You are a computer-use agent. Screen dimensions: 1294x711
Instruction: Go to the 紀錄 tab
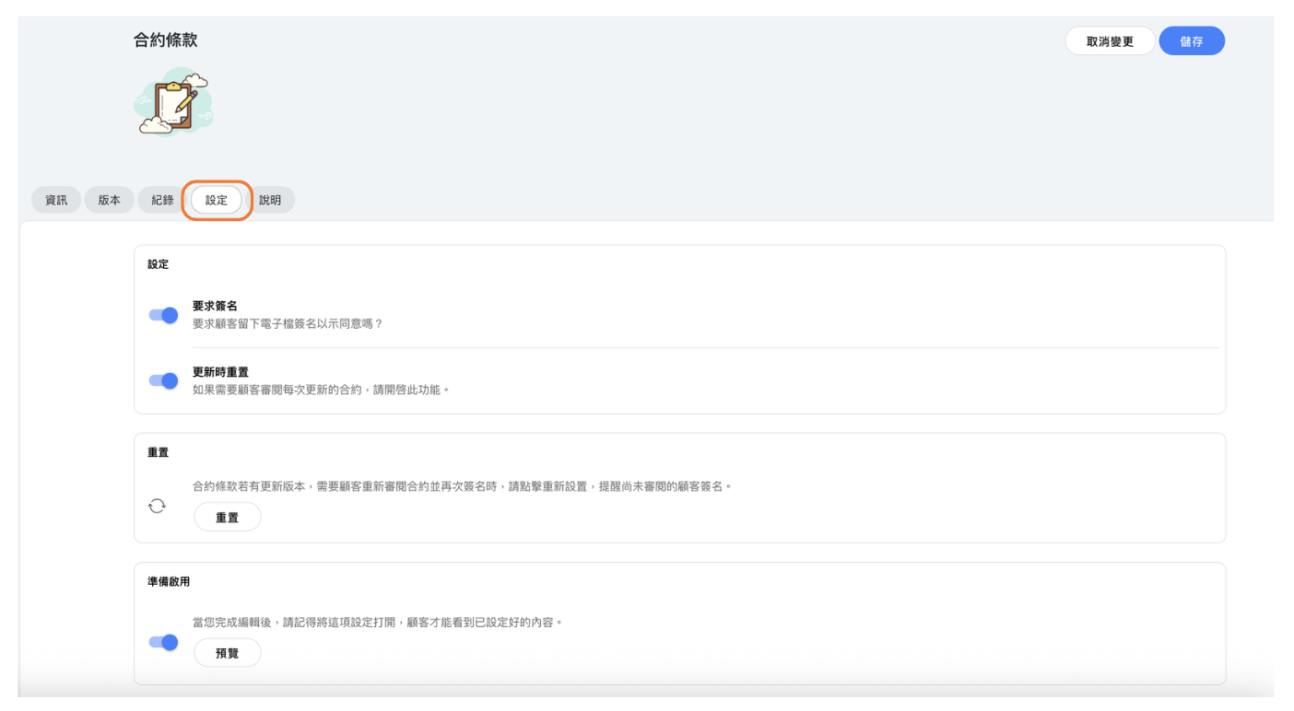162,200
